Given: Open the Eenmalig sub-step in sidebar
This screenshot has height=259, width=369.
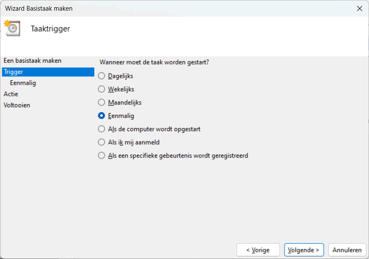Looking at the screenshot, I should coord(23,83).
